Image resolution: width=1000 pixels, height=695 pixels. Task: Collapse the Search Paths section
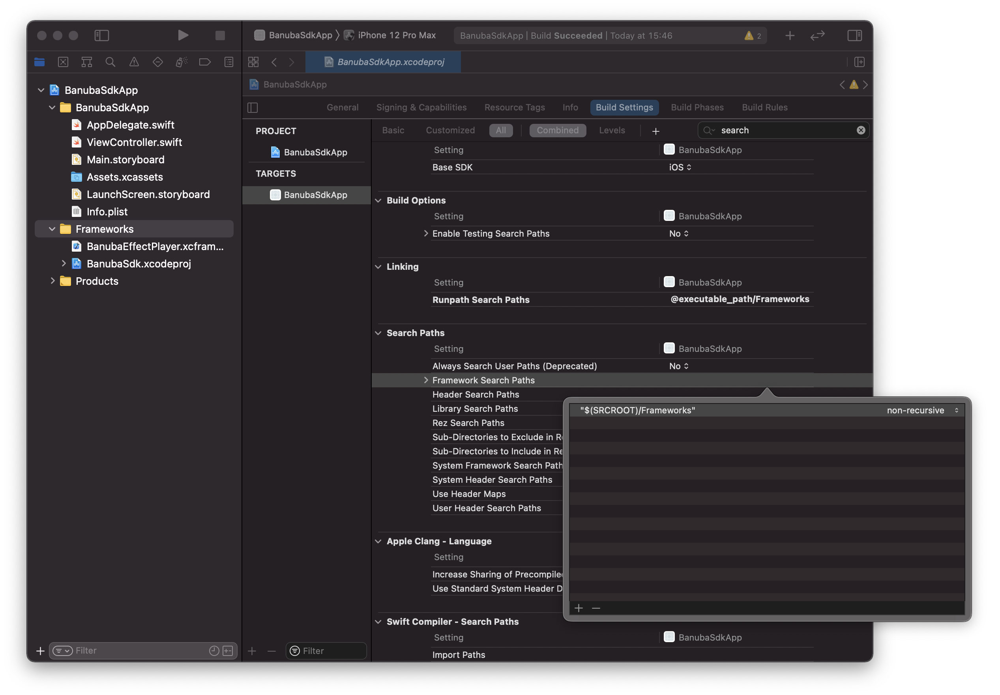click(x=378, y=333)
